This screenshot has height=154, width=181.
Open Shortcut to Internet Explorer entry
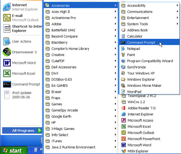pyautogui.click(x=22, y=29)
